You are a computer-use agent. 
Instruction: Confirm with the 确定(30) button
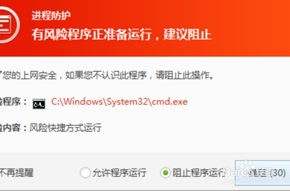pos(263,173)
